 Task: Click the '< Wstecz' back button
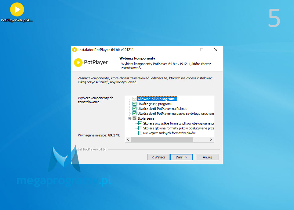(158, 157)
